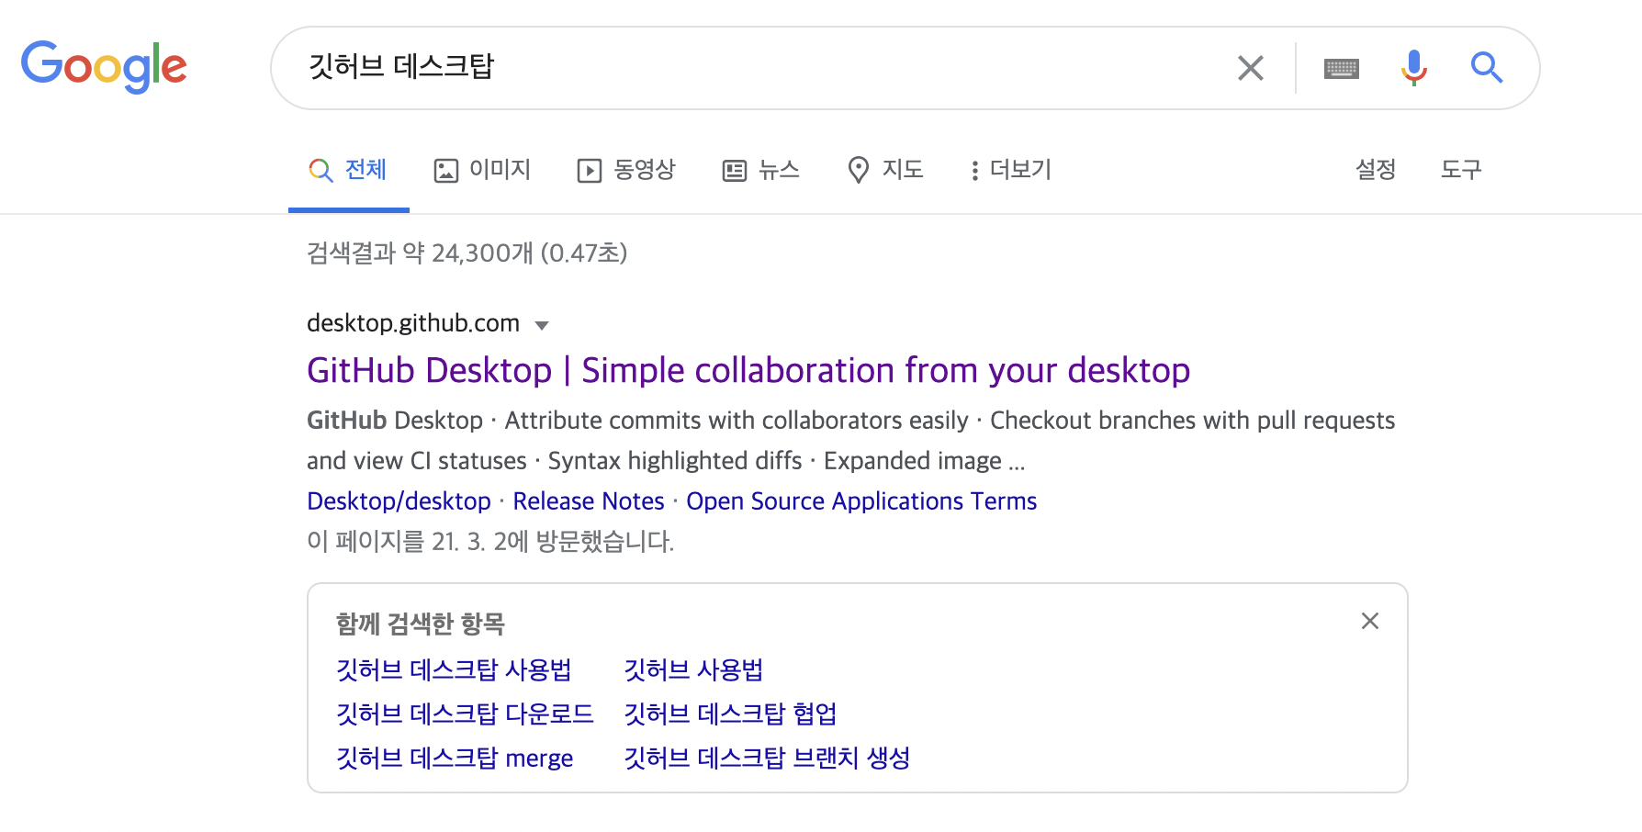This screenshot has height=832, width=1642.
Task: Start voice search with the microphone icon
Action: point(1414,68)
